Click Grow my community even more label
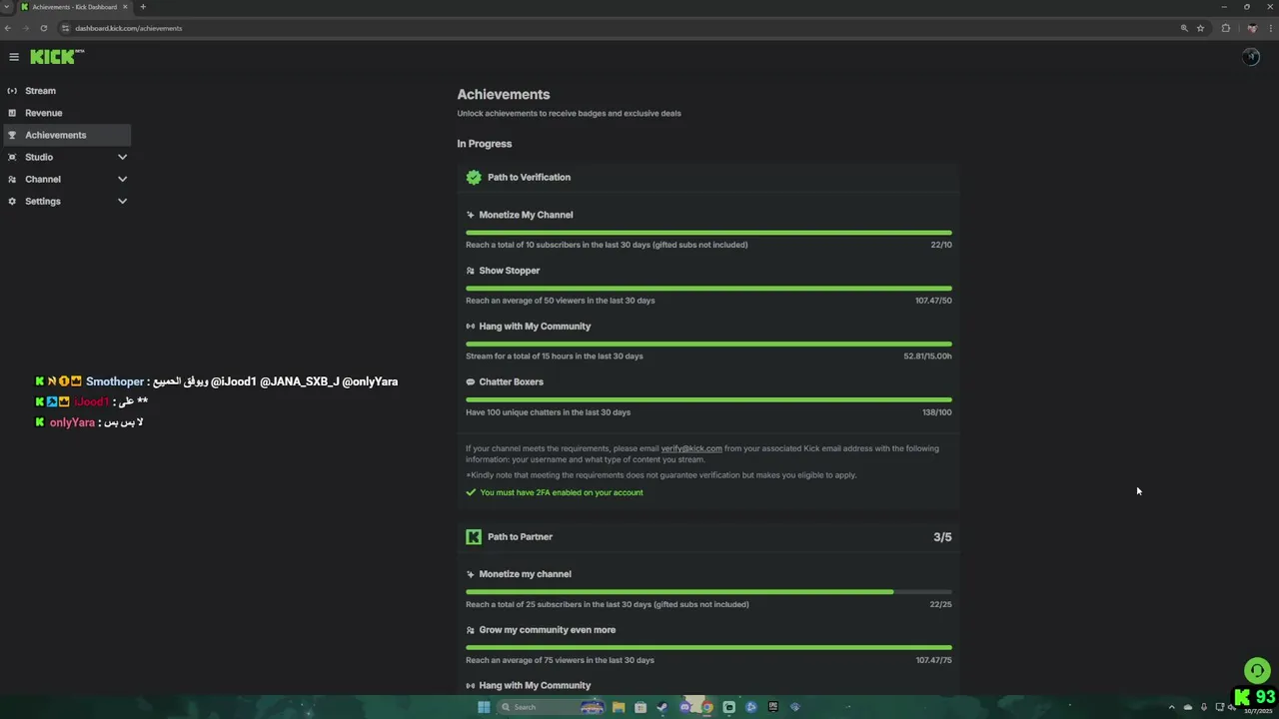Viewport: 1279px width, 719px height. (x=547, y=630)
